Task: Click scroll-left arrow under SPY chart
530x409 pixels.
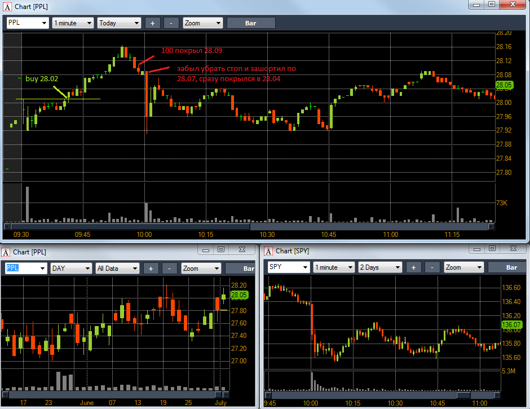Action: pos(268,395)
